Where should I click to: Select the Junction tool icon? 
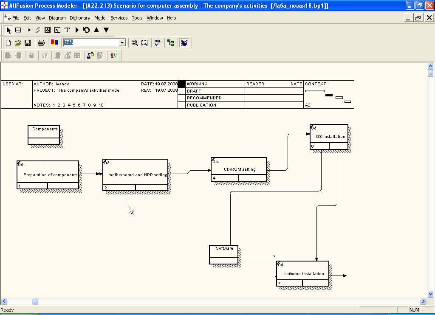click(48, 30)
